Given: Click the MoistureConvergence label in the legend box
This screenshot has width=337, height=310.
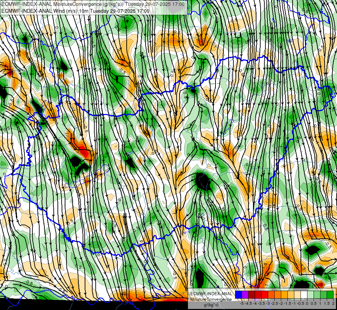Looking at the screenshot, I should (x=211, y=299).
